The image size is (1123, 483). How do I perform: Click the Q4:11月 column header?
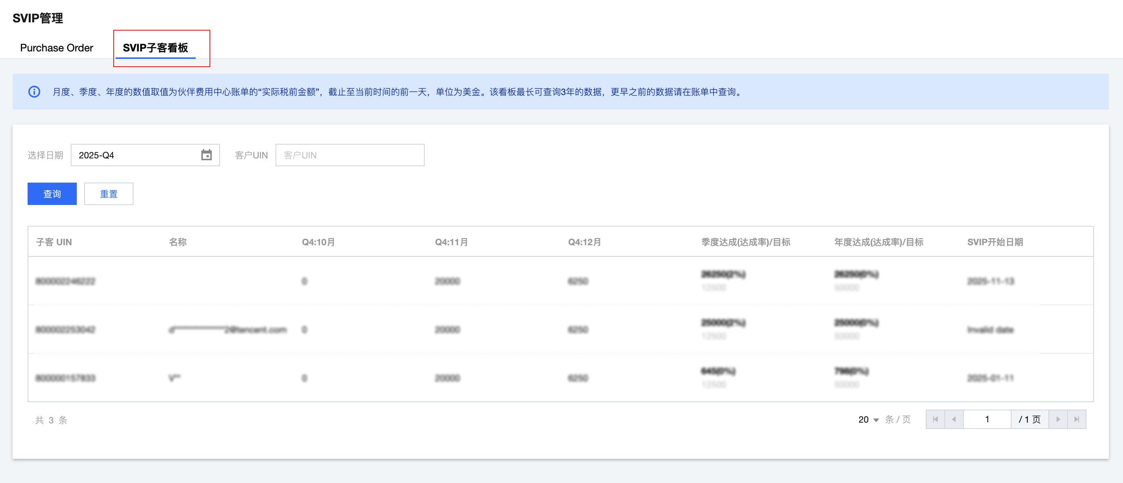click(451, 242)
